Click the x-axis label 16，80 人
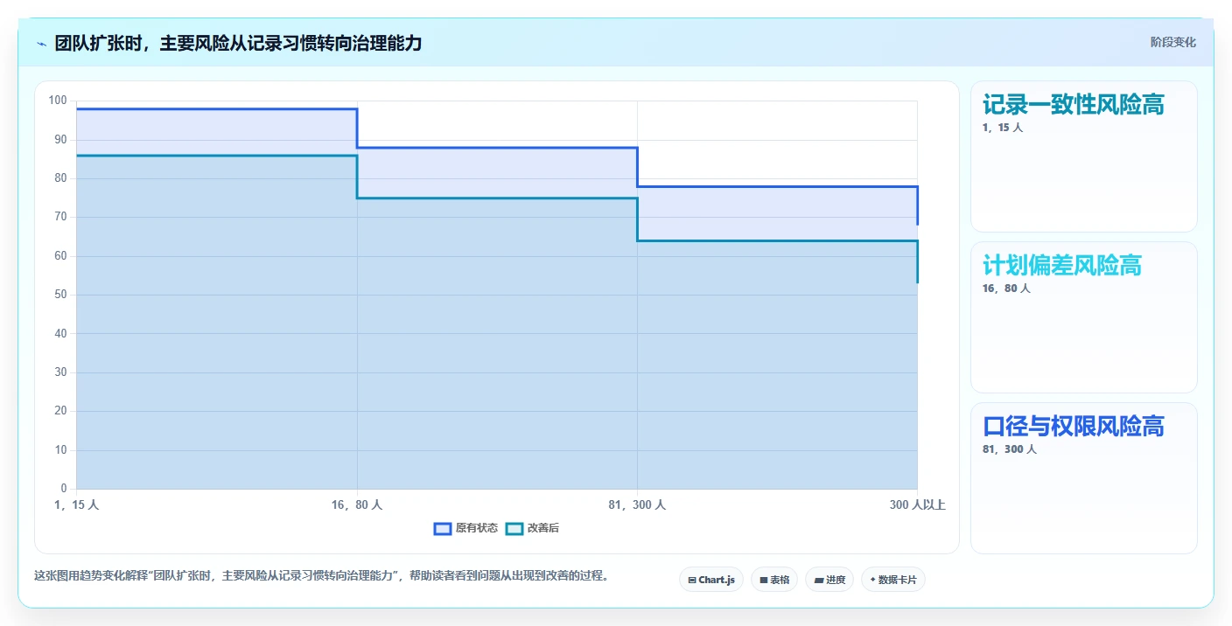 point(357,505)
